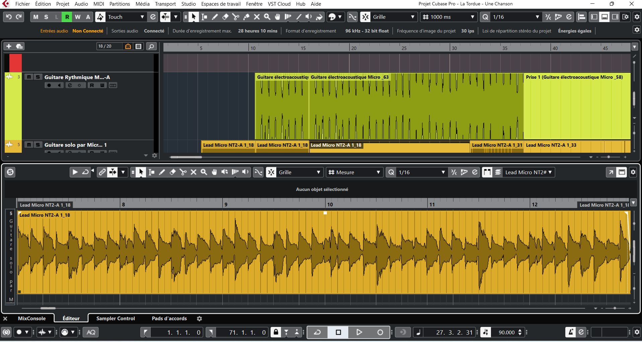Click the tempo value field 90.000
The height and width of the screenshot is (342, 642).
point(506,332)
